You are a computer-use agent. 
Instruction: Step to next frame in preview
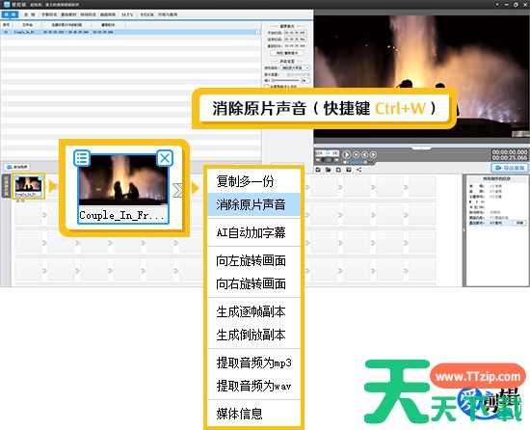coord(373,154)
